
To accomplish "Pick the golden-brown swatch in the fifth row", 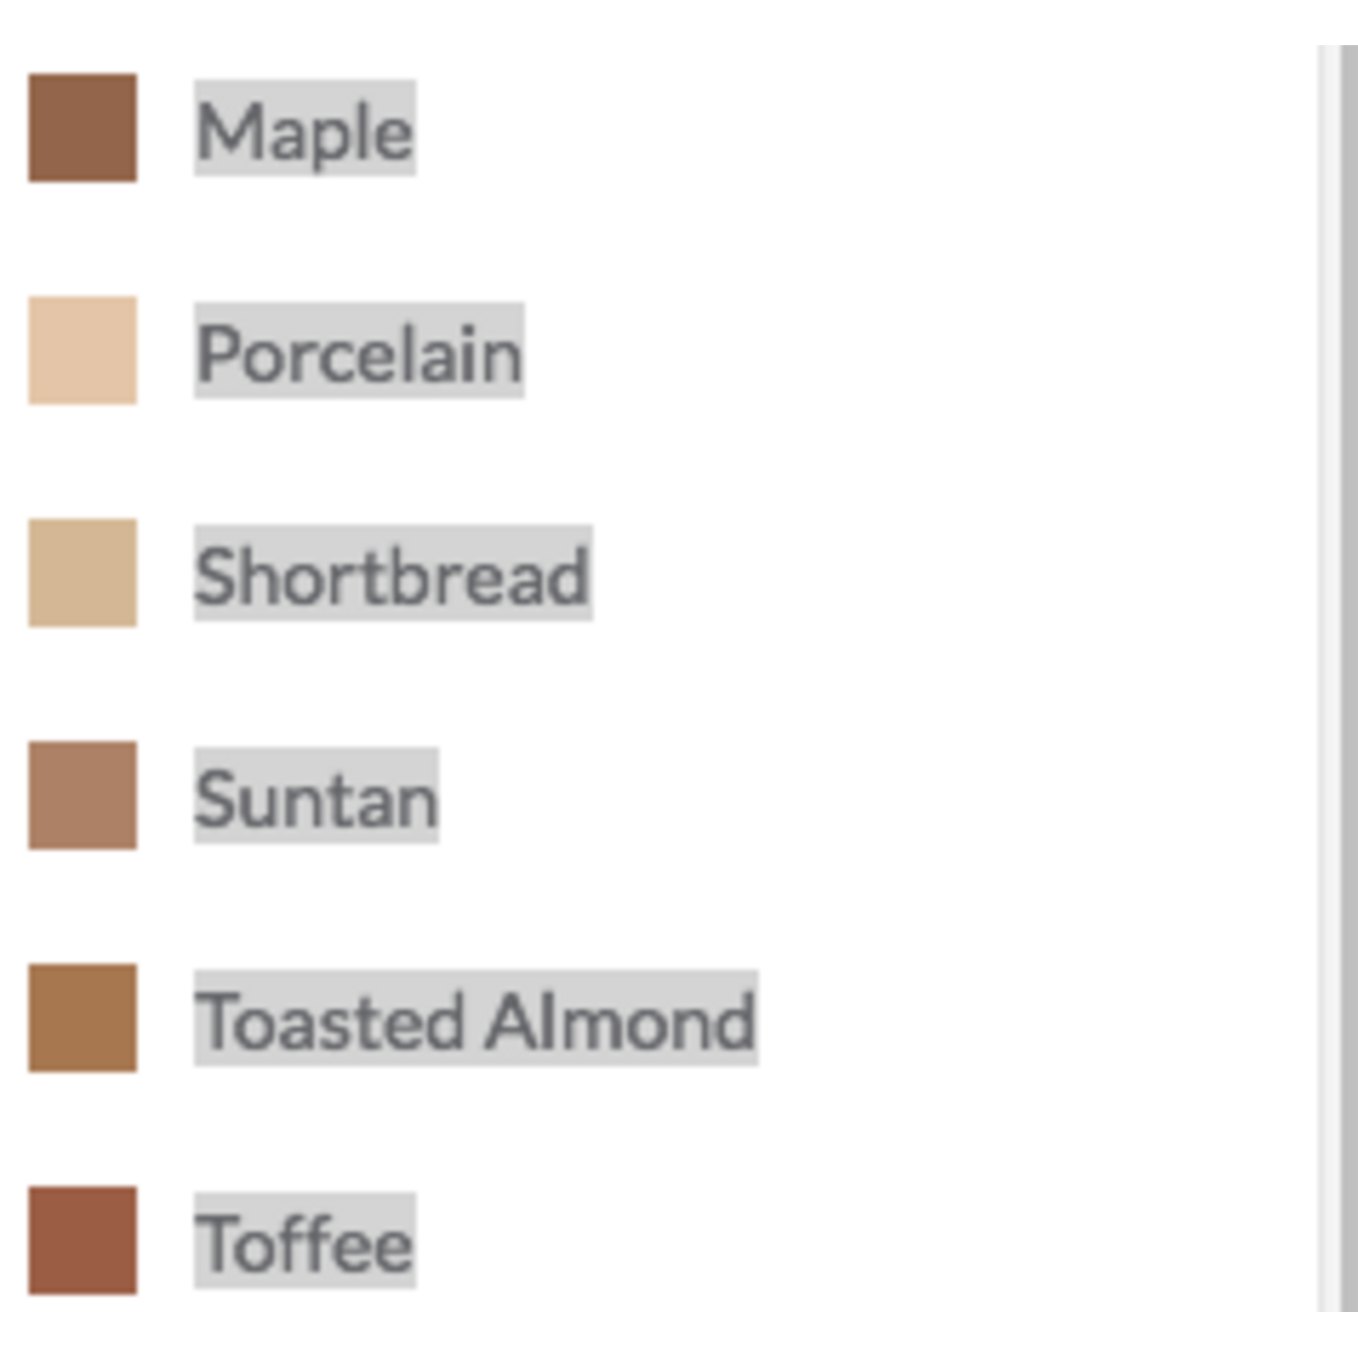I will tap(82, 1018).
